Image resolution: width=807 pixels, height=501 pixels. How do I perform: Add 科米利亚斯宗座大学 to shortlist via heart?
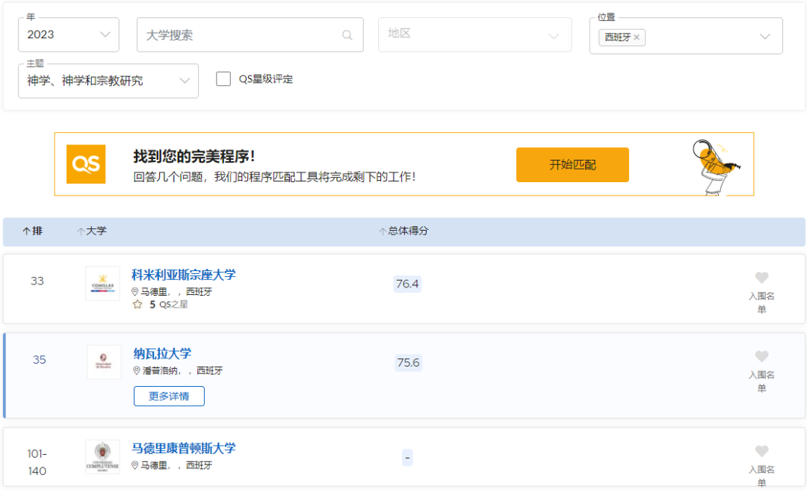[x=761, y=277]
